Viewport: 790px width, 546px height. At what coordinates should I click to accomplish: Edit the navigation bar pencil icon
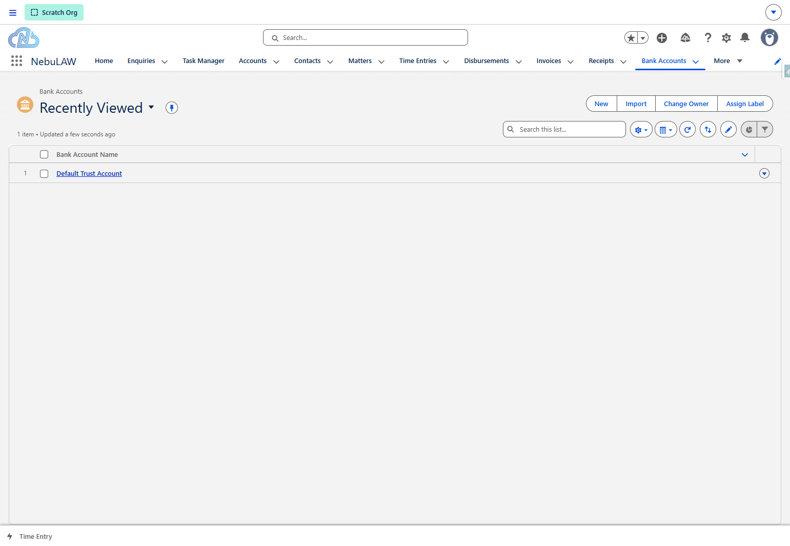[778, 62]
